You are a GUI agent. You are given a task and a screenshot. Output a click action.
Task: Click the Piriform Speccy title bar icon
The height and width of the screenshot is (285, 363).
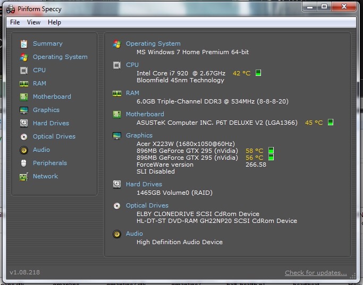coord(11,9)
